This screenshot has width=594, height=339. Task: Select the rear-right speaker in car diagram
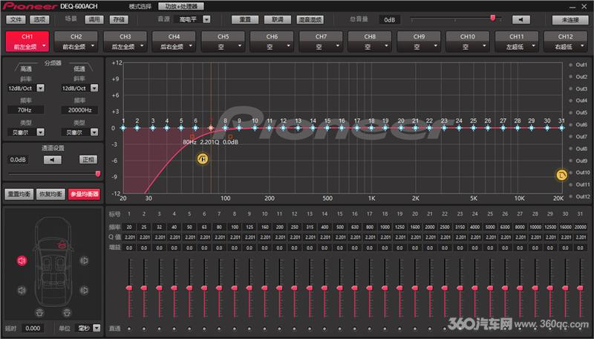tap(84, 290)
